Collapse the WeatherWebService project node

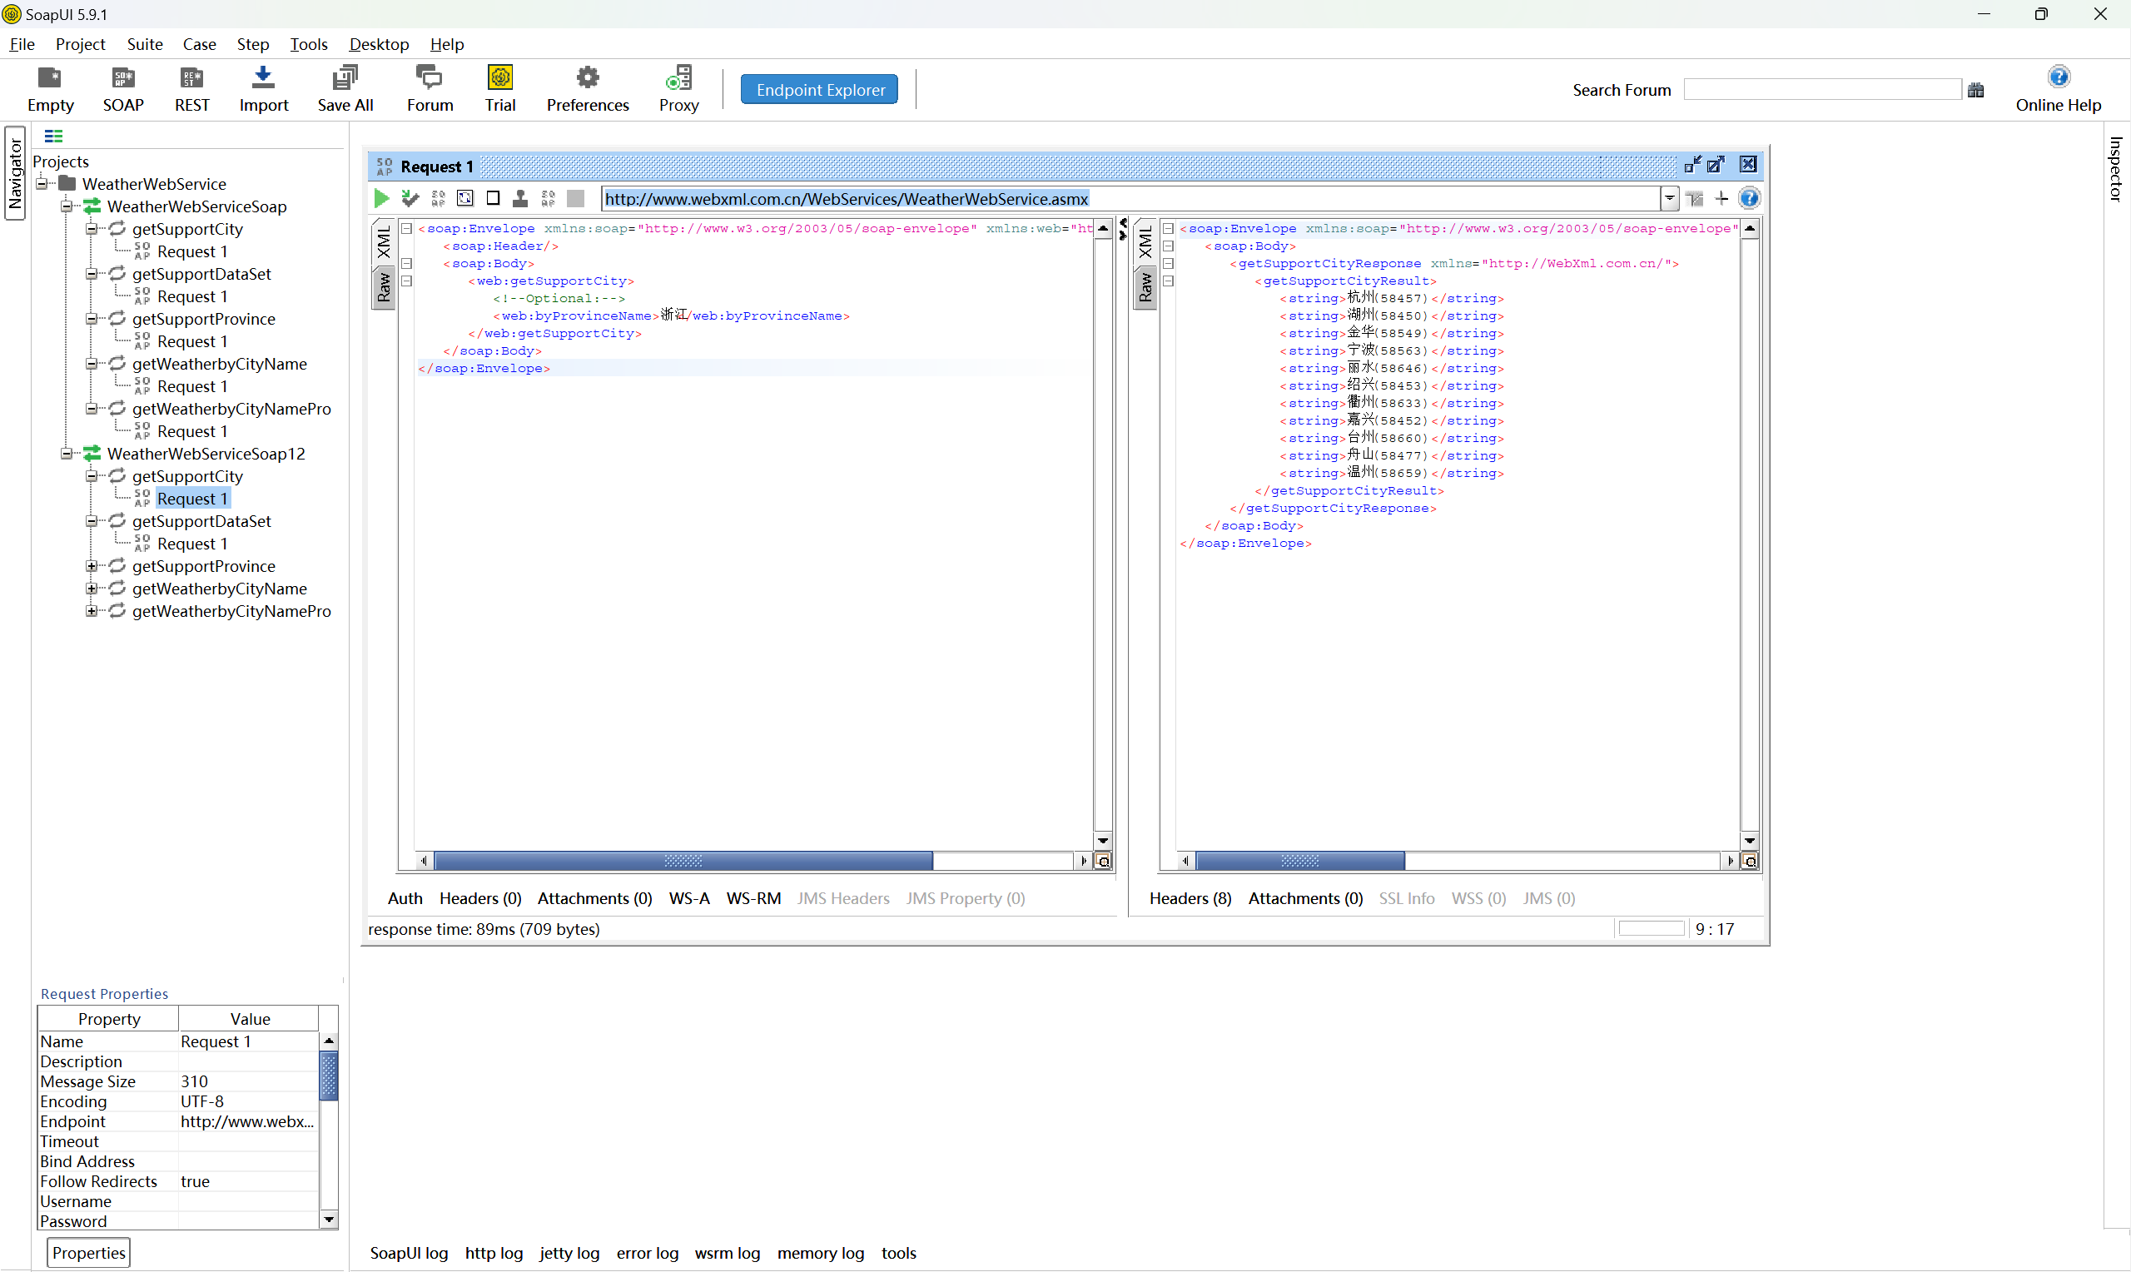click(41, 183)
